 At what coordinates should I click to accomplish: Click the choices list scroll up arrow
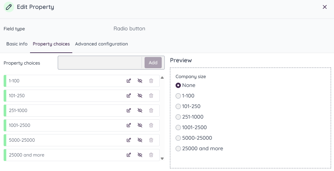pos(162,78)
